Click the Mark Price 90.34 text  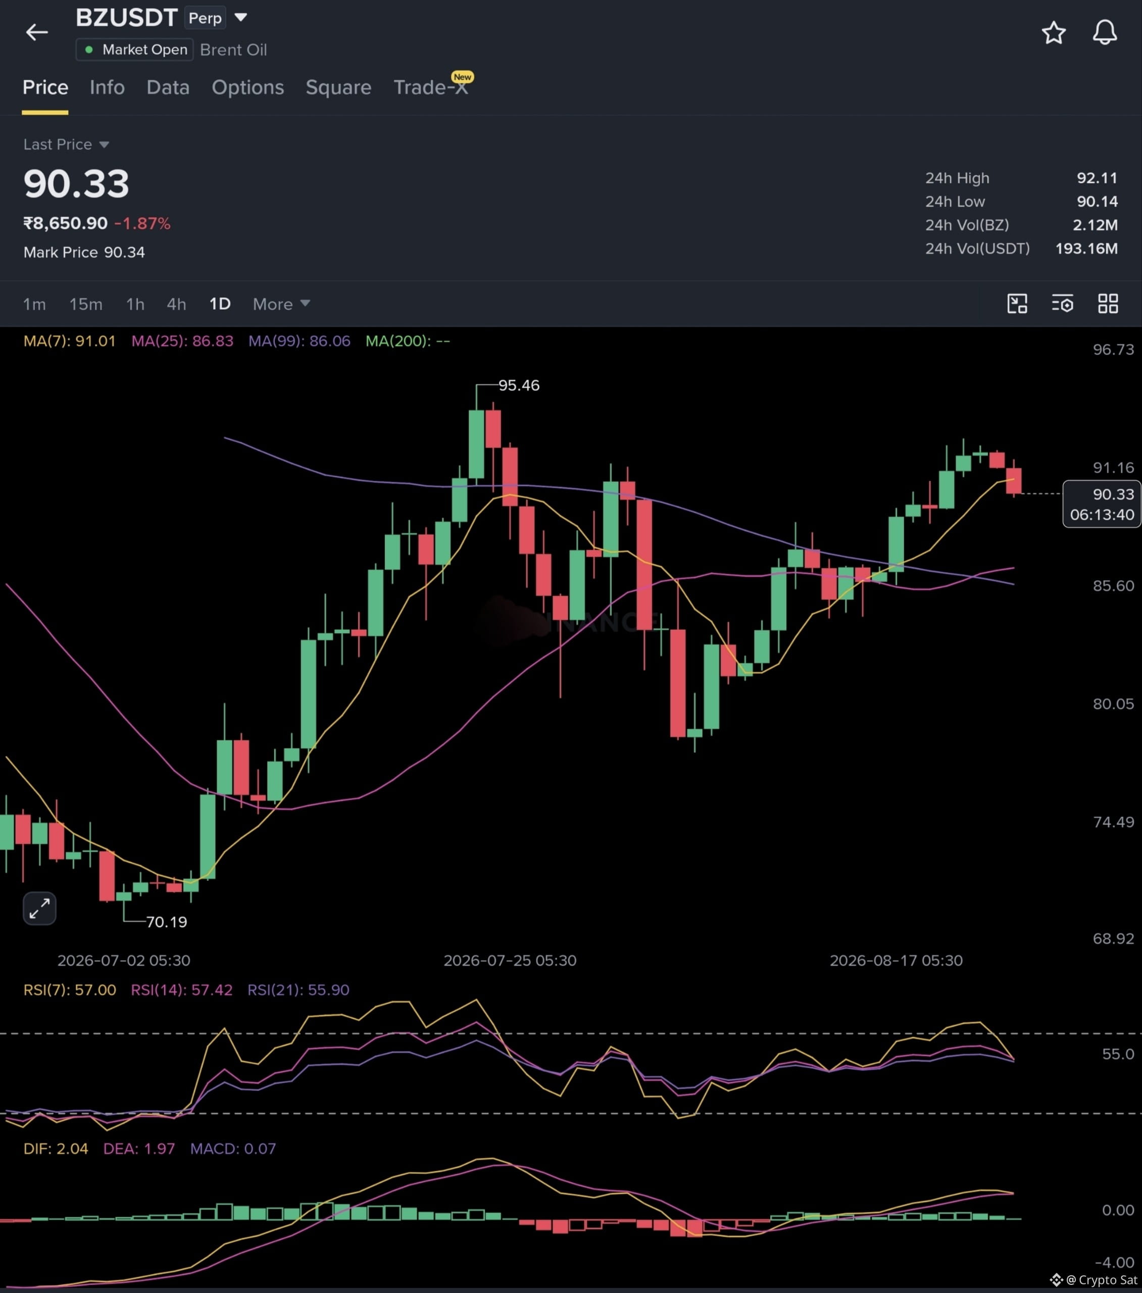[x=84, y=253]
